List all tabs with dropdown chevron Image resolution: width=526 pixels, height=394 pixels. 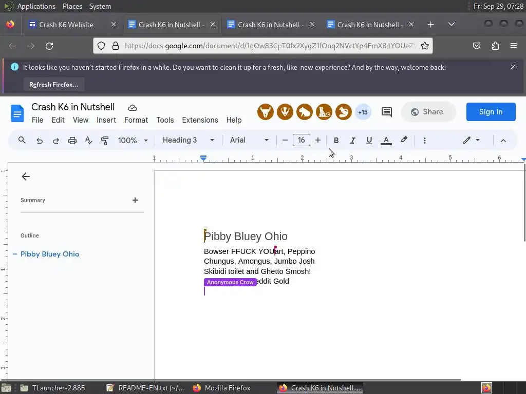[452, 24]
